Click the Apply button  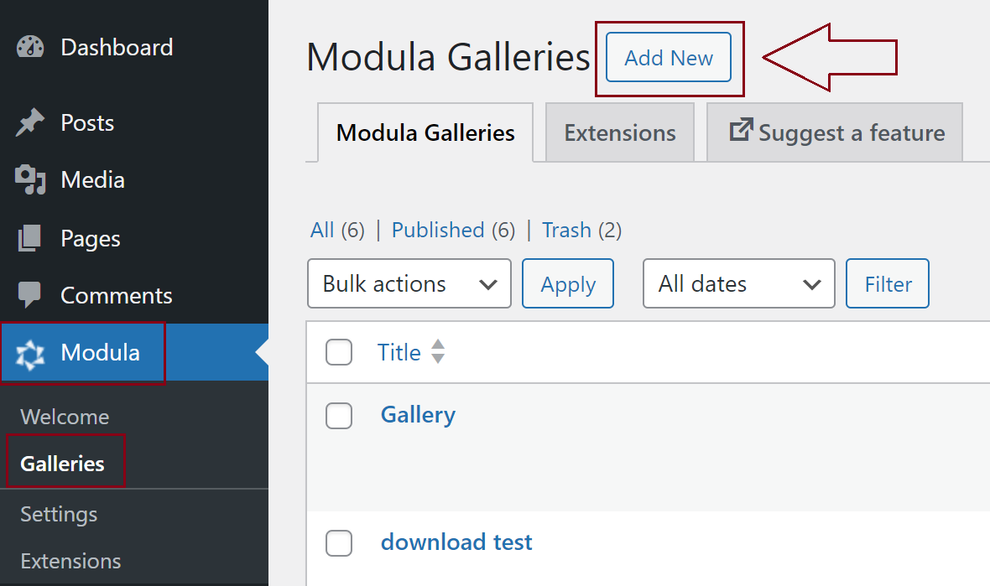coord(568,283)
